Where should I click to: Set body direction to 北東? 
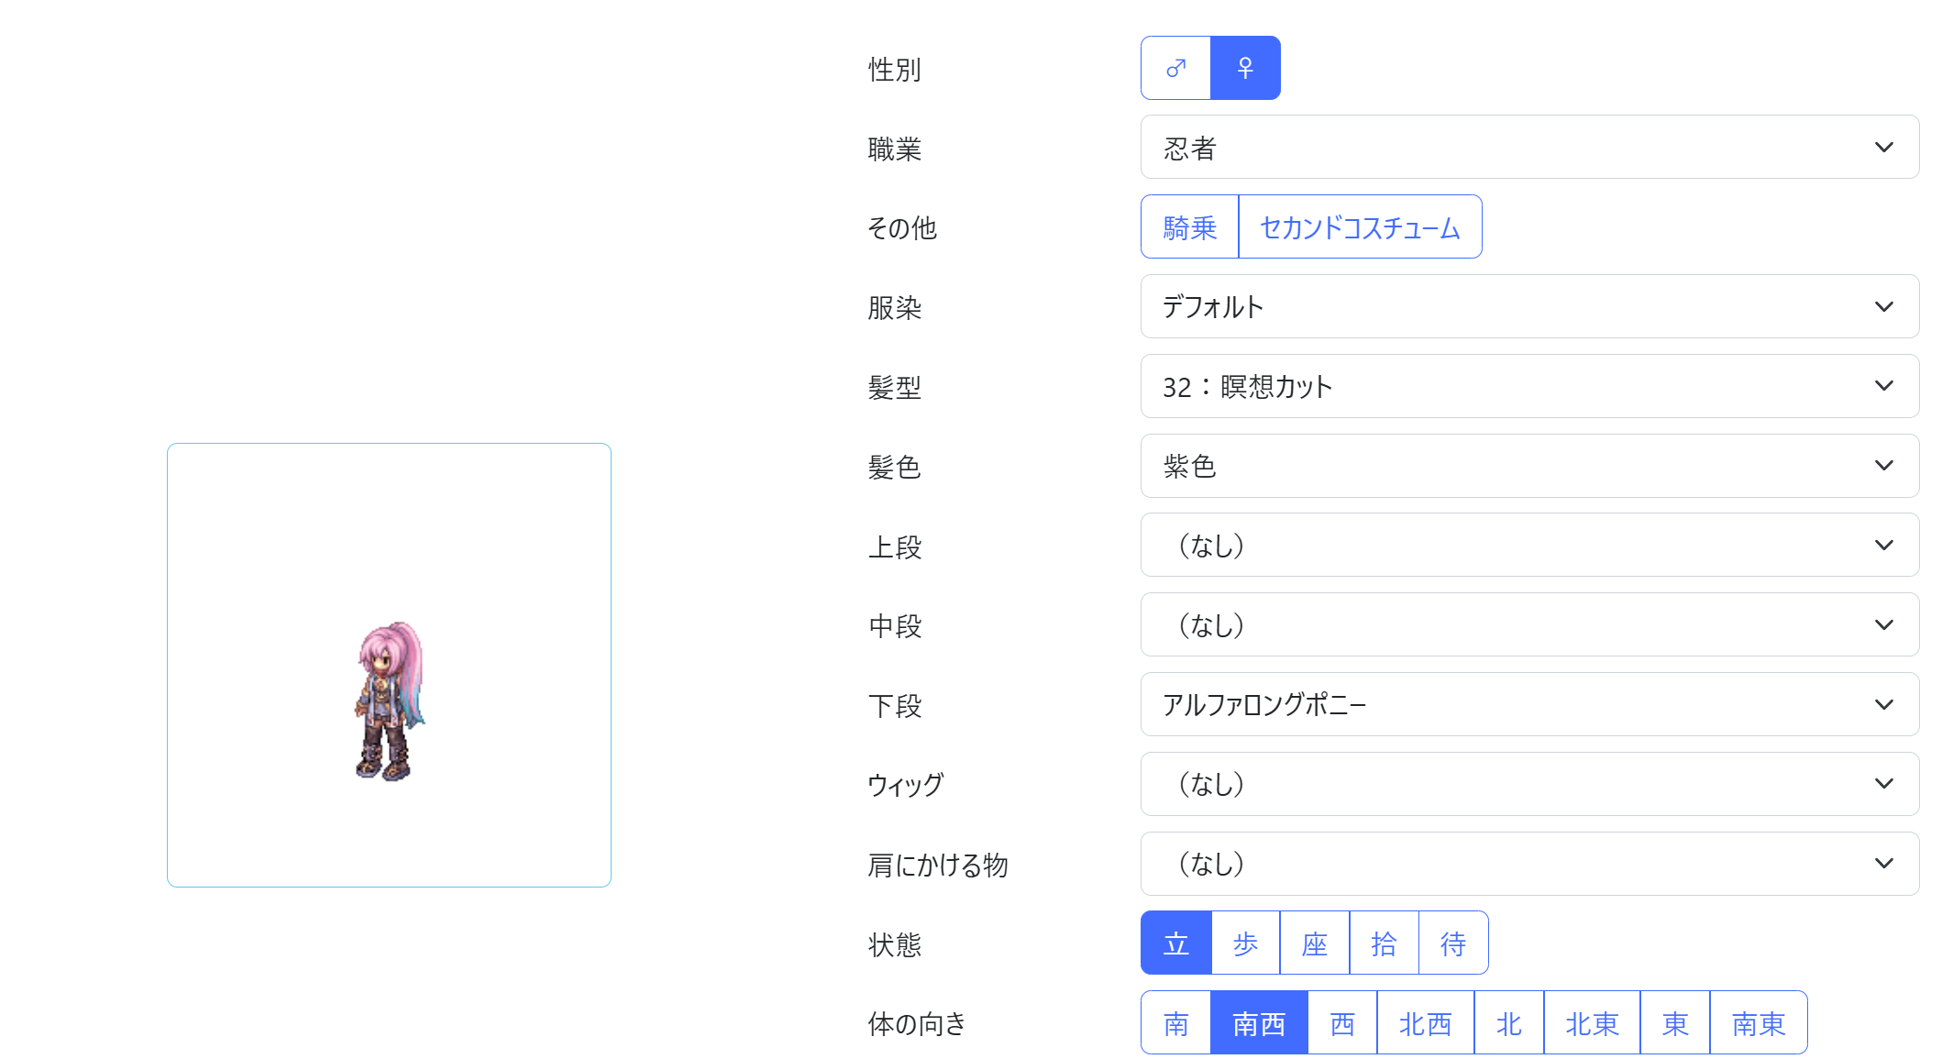click(x=1591, y=1022)
